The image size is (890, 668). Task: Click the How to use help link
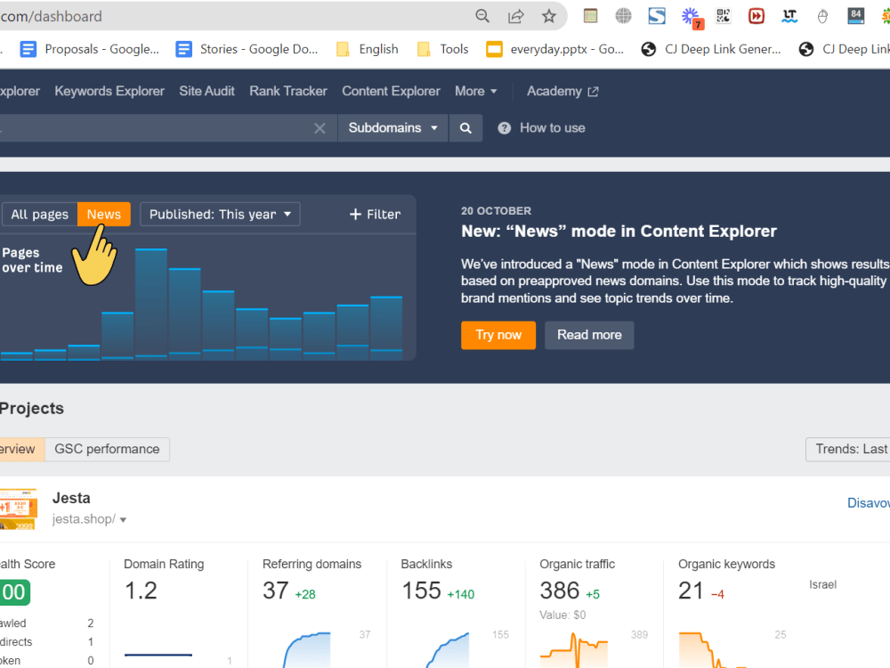(x=541, y=127)
